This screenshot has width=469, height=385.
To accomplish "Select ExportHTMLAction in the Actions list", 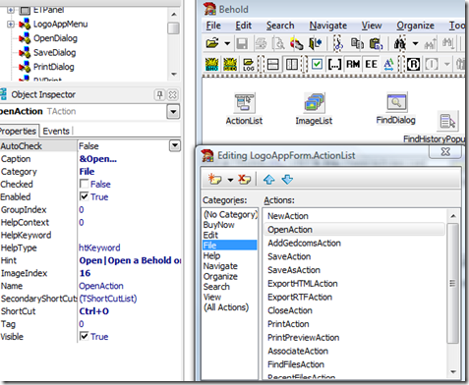I will click(303, 284).
